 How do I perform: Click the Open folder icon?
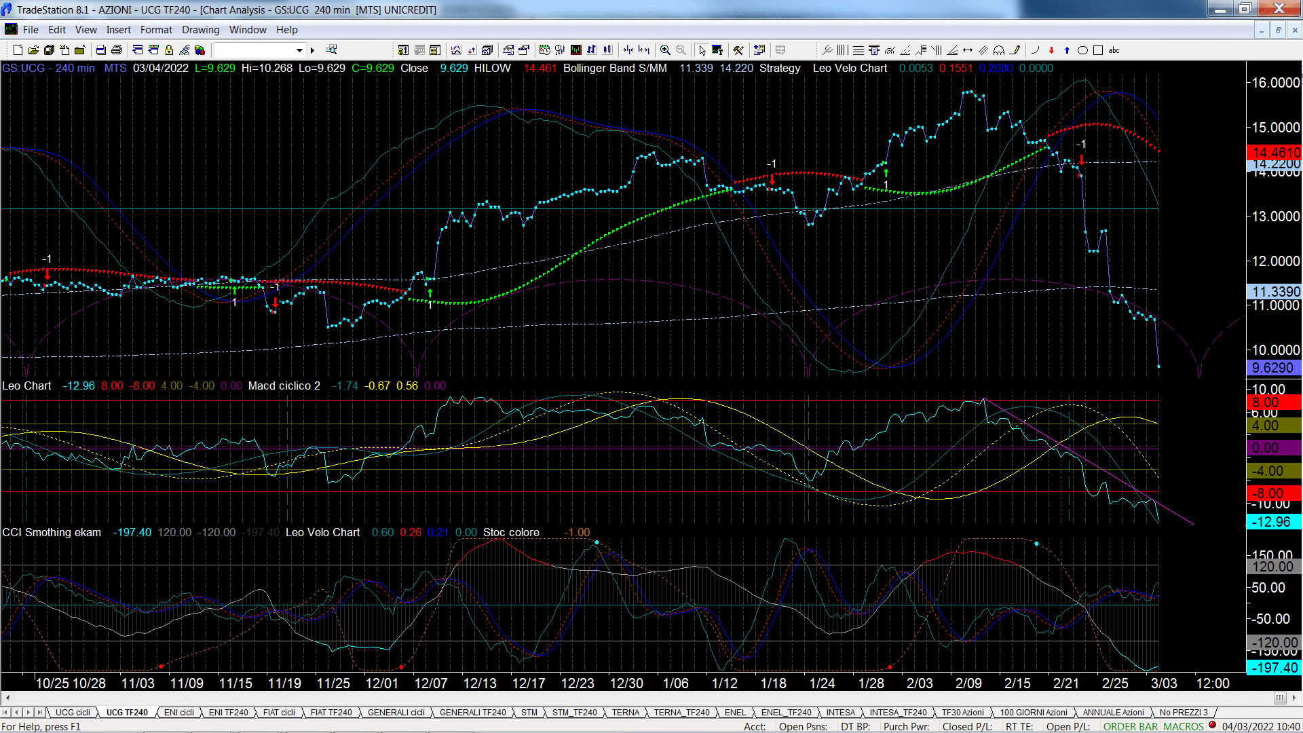(x=34, y=50)
